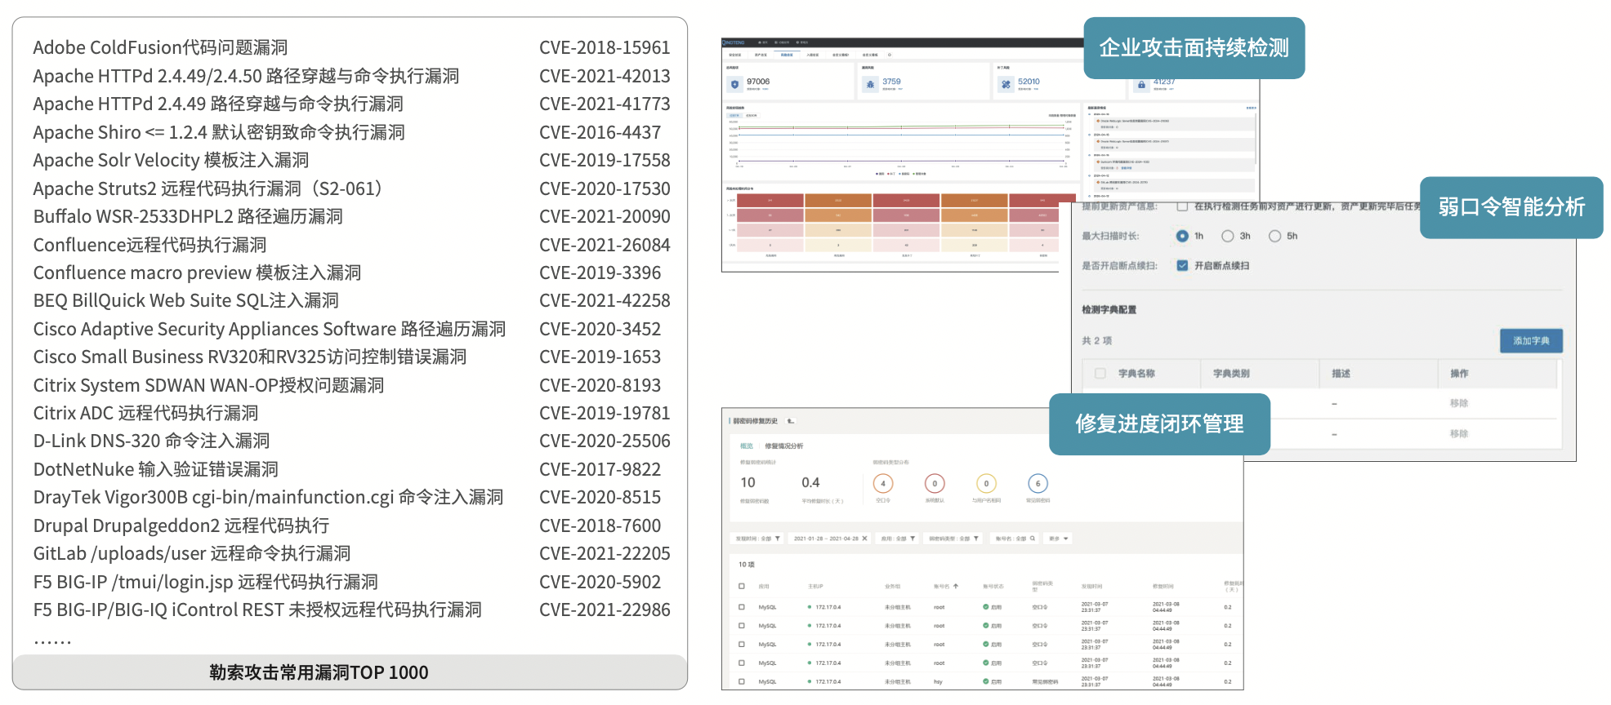Click the search icon in 账号名 filter
The width and height of the screenshot is (1611, 705).
1033,539
